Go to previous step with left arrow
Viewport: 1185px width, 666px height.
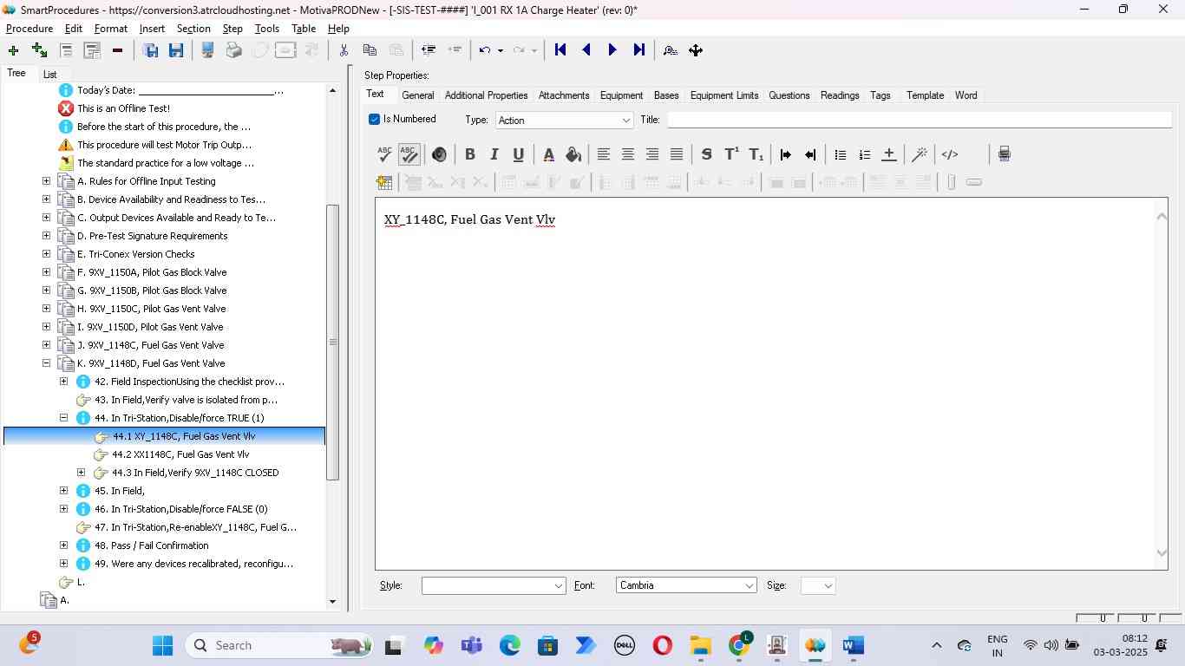(586, 50)
